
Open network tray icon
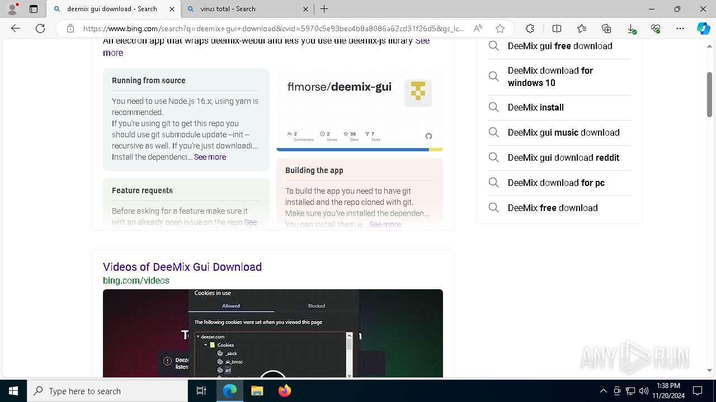[x=630, y=391]
